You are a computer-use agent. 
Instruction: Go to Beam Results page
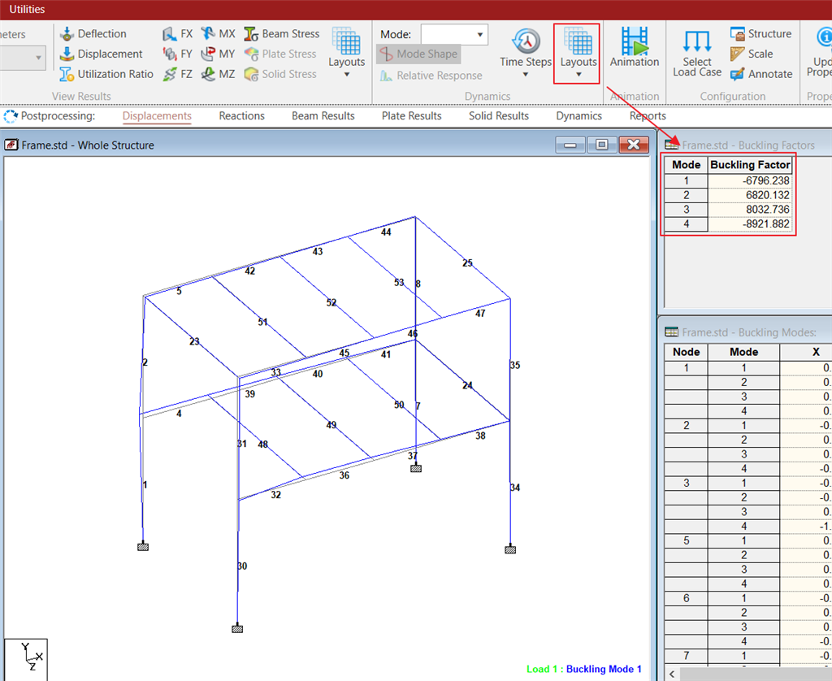click(323, 116)
